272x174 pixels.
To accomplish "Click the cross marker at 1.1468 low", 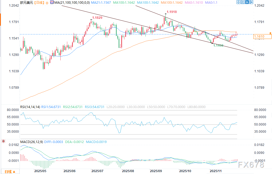I will (212, 43).
